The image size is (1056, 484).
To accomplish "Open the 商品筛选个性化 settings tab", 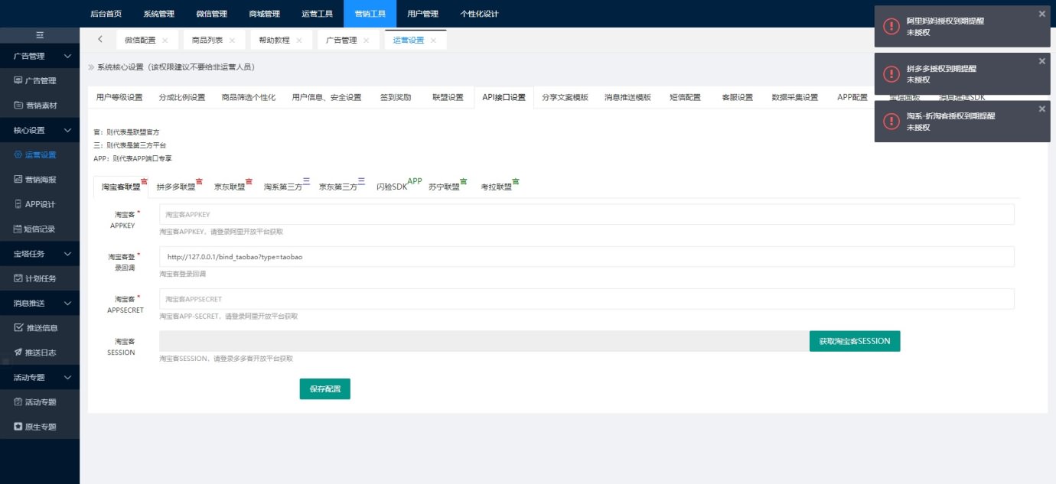I will point(249,97).
